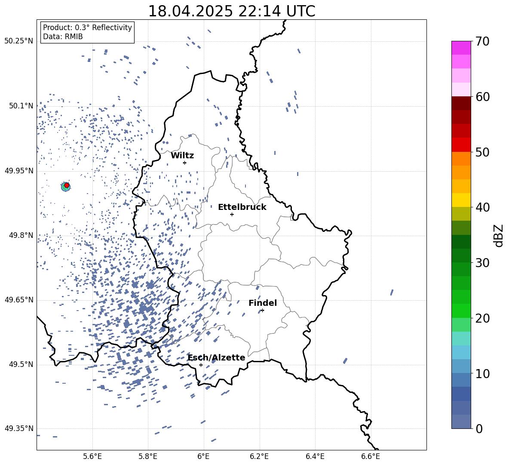Click the colorbar tick value 10
The image size is (509, 465).
482,373
